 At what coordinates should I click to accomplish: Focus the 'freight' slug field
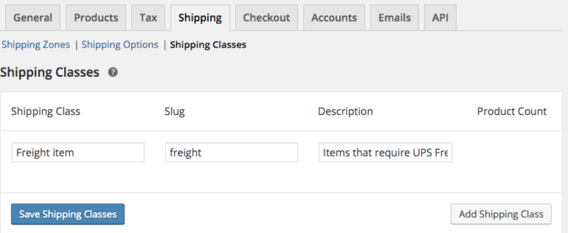point(232,152)
